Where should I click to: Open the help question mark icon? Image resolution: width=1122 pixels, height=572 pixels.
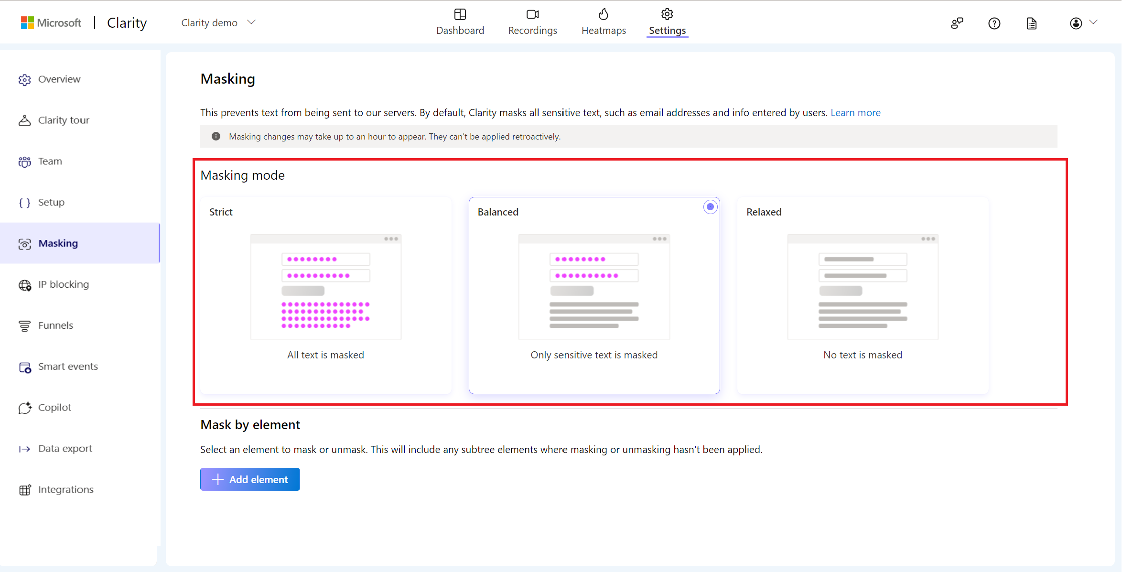994,23
